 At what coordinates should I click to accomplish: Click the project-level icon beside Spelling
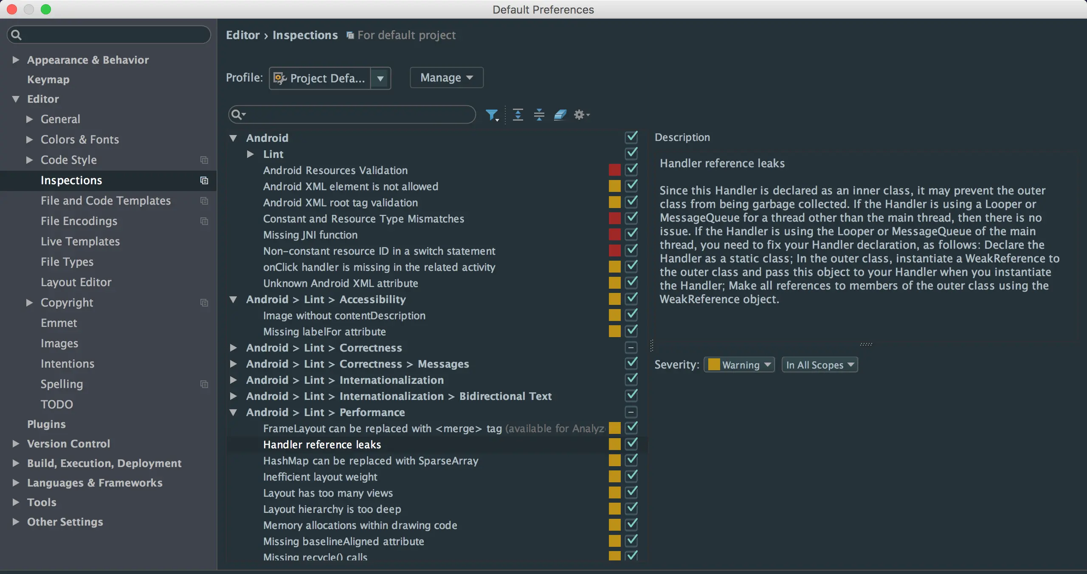(204, 384)
